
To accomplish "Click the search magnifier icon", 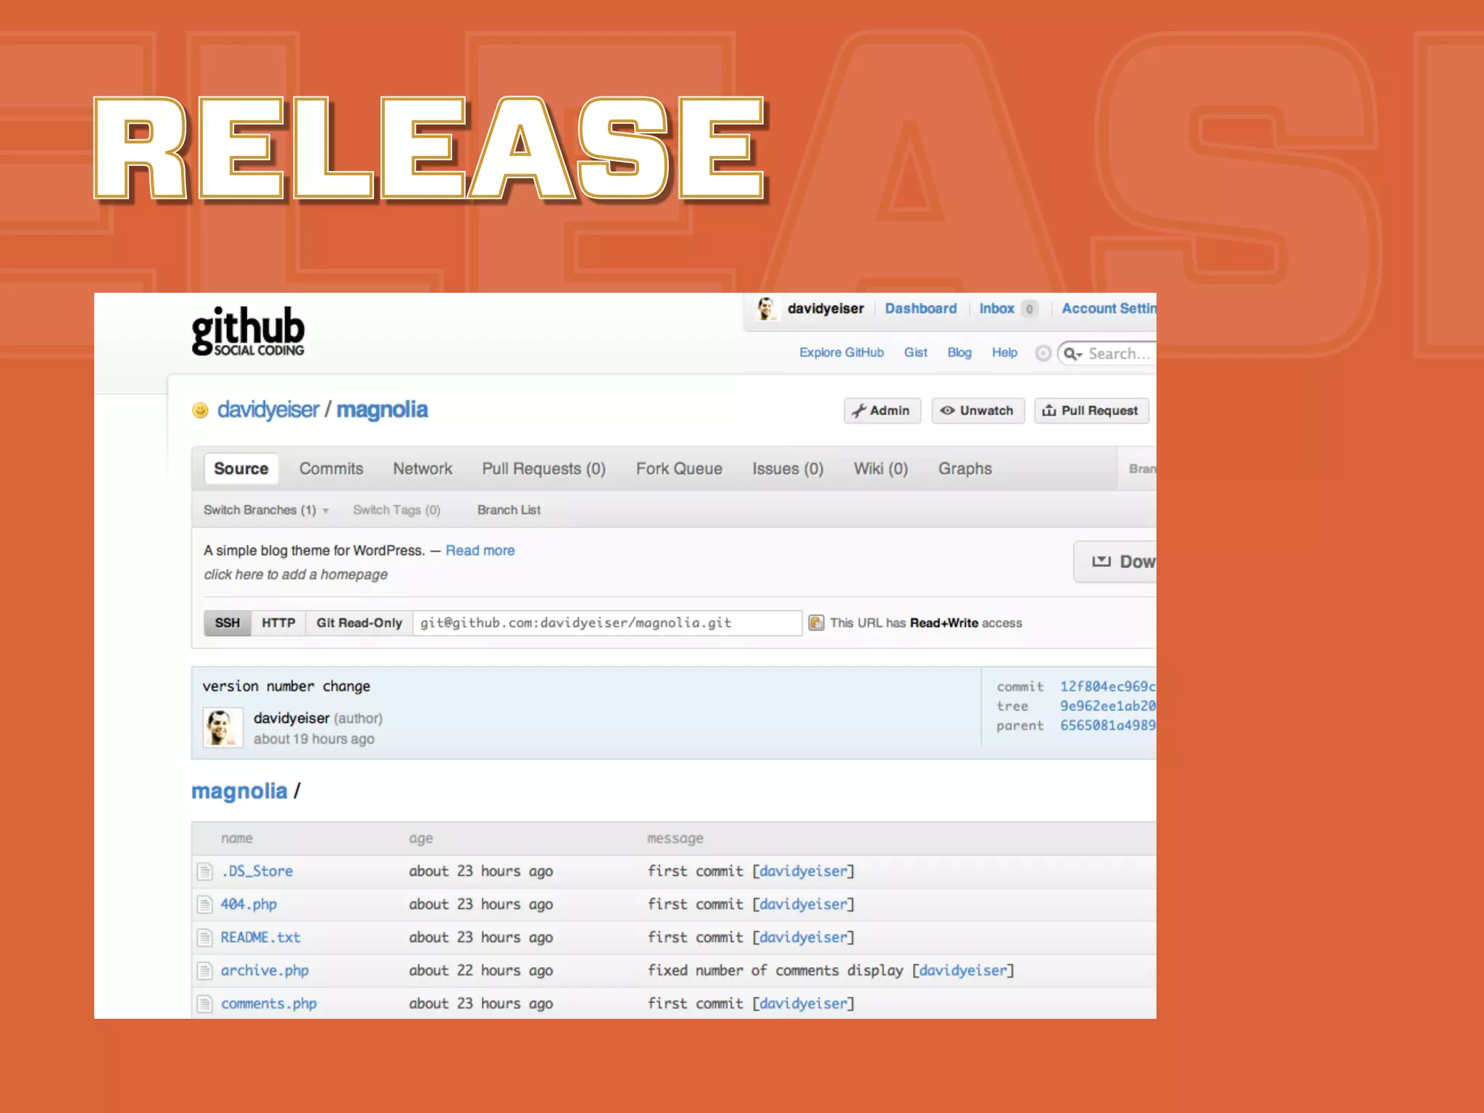I will point(1072,354).
